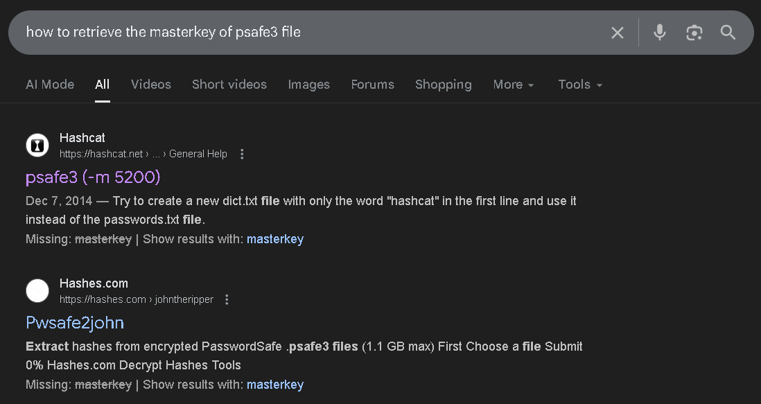Open the Shopping tab
Screen dimensions: 761x404
click(x=443, y=85)
